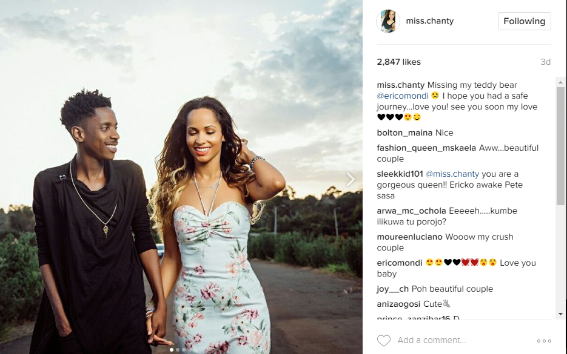Open the three-dots more options menu
The height and width of the screenshot is (354, 567).
tap(544, 341)
